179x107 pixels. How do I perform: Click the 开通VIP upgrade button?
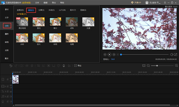coord(136,3)
